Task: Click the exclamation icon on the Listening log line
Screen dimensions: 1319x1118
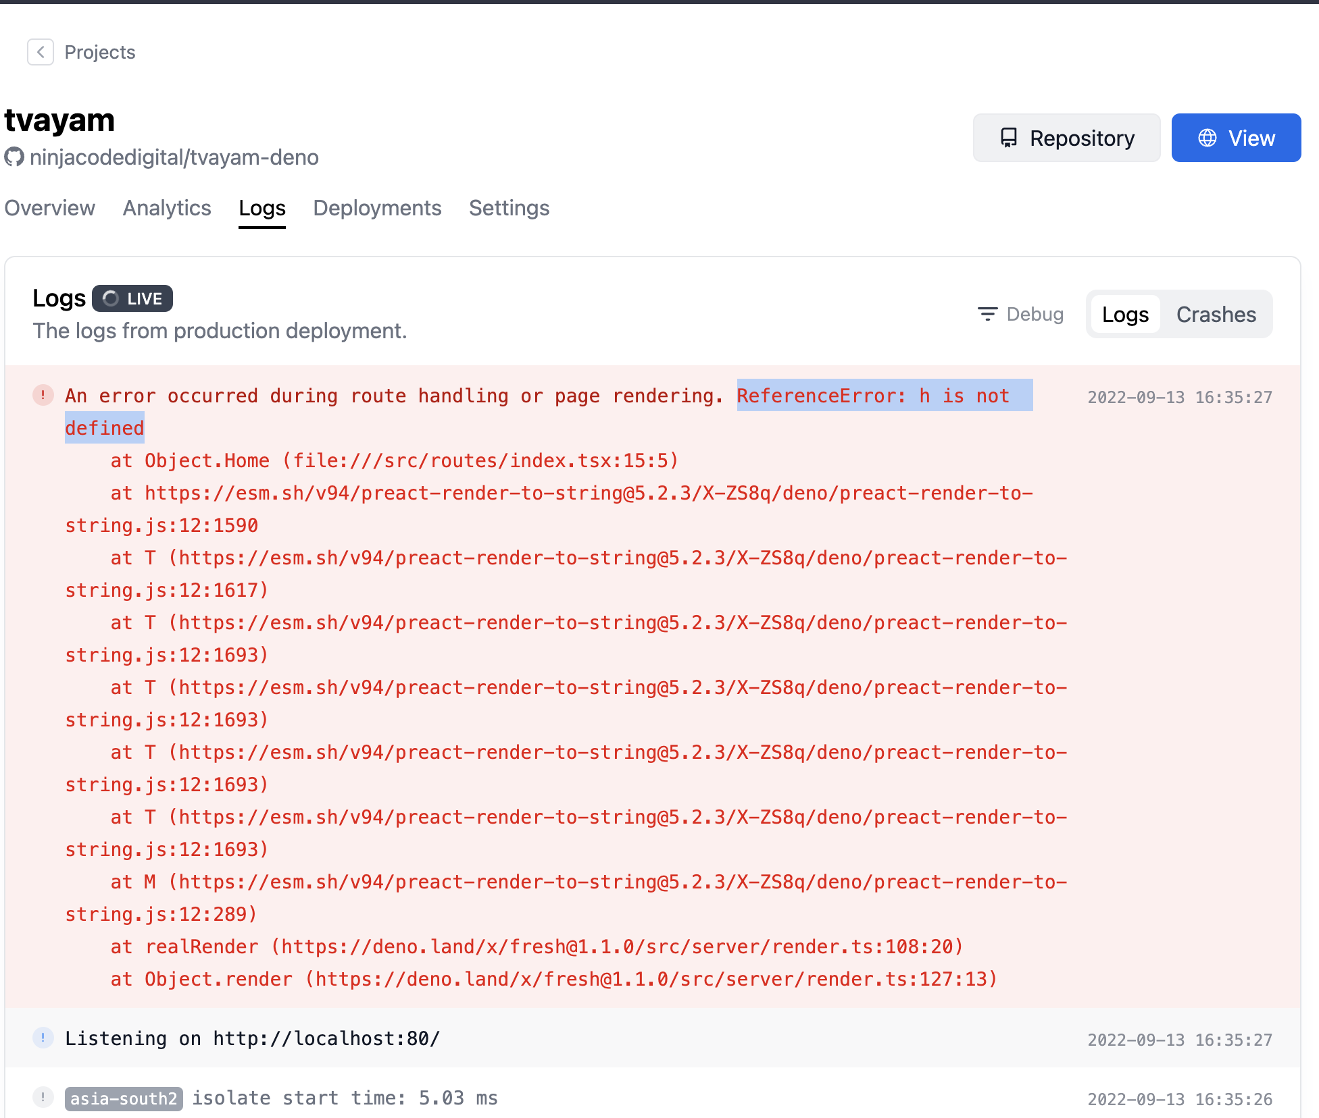Action: pos(43,1038)
